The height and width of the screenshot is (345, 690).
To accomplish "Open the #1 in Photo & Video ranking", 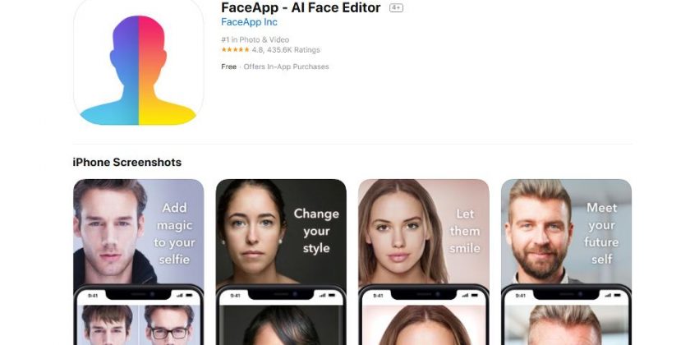I will [255, 39].
